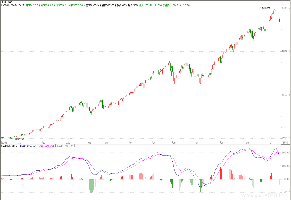Select the magenta DEA value label
This screenshot has width=291, height=200.
[x=47, y=146]
